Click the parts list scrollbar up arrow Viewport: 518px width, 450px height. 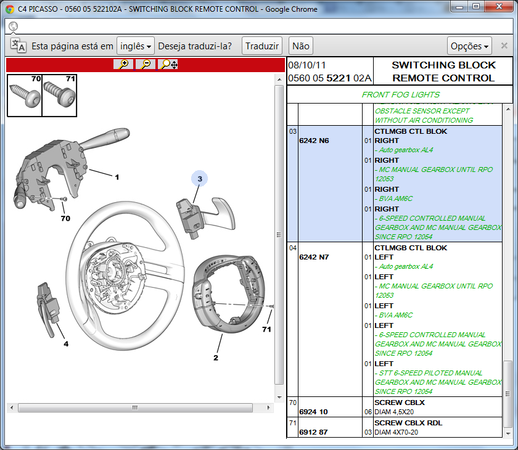point(508,108)
